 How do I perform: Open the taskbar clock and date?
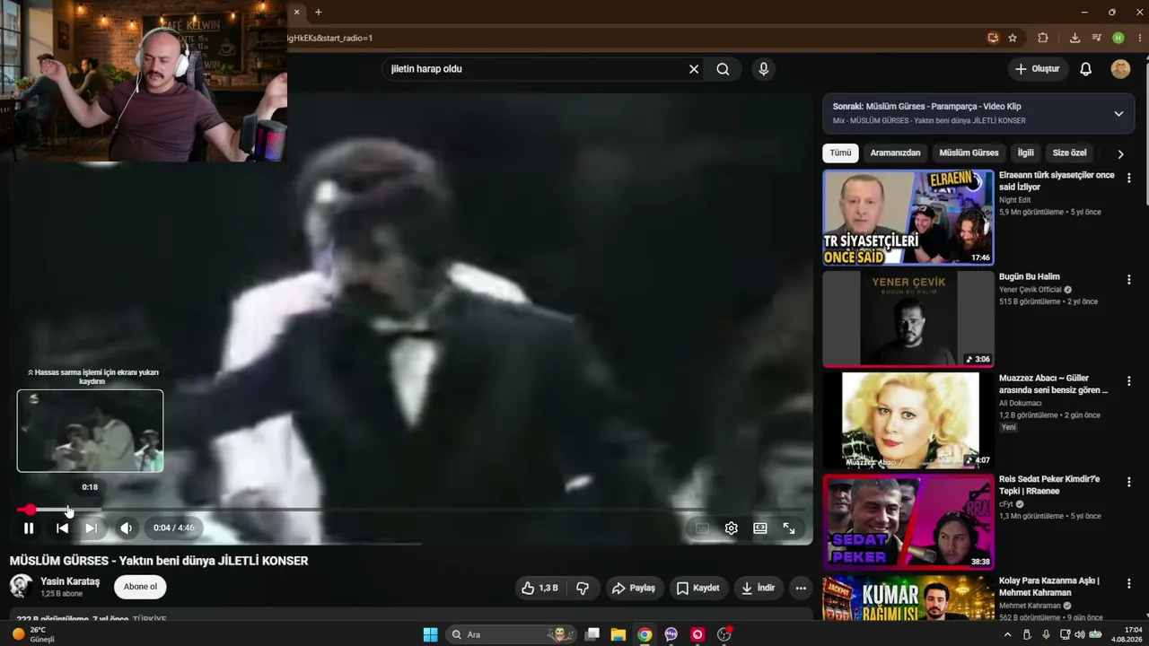click(1127, 634)
